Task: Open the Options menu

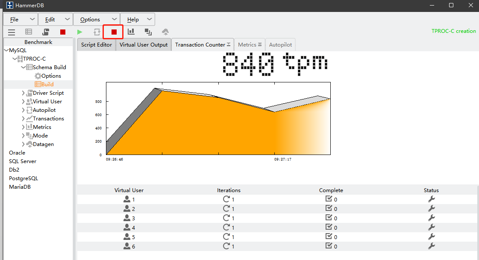Action: (x=97, y=20)
